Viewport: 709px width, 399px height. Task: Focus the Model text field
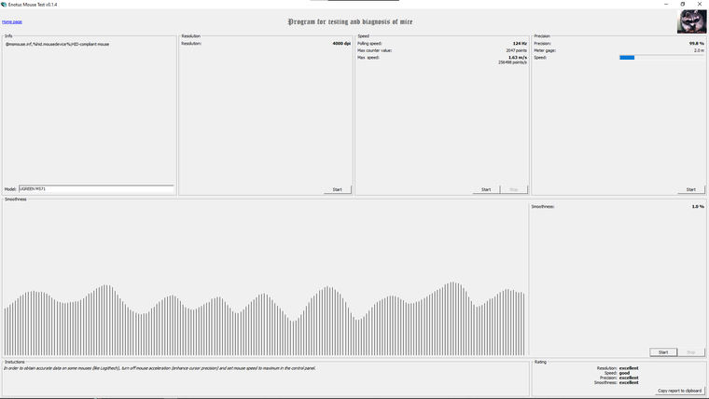(x=96, y=189)
